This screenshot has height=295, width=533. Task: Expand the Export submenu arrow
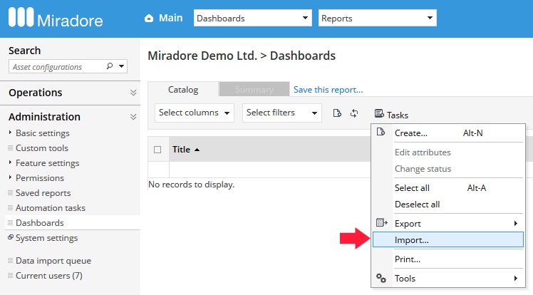coord(516,223)
